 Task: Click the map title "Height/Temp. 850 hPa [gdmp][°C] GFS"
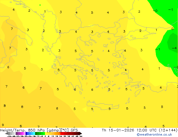tap(39, 130)
